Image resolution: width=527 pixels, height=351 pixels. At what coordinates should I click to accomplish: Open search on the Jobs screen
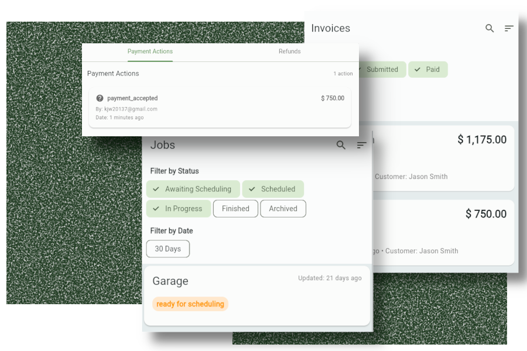[x=341, y=145]
